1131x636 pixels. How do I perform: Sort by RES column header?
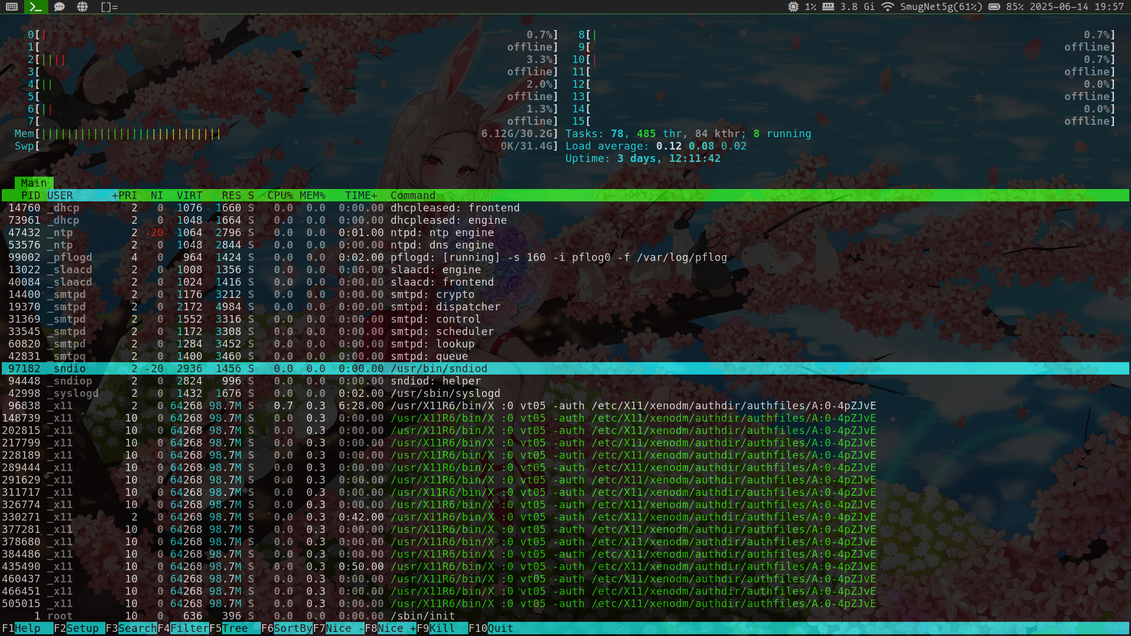[x=232, y=196]
